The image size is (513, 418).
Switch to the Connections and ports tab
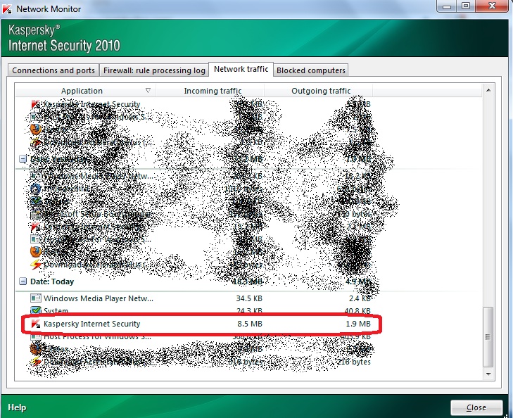click(53, 70)
